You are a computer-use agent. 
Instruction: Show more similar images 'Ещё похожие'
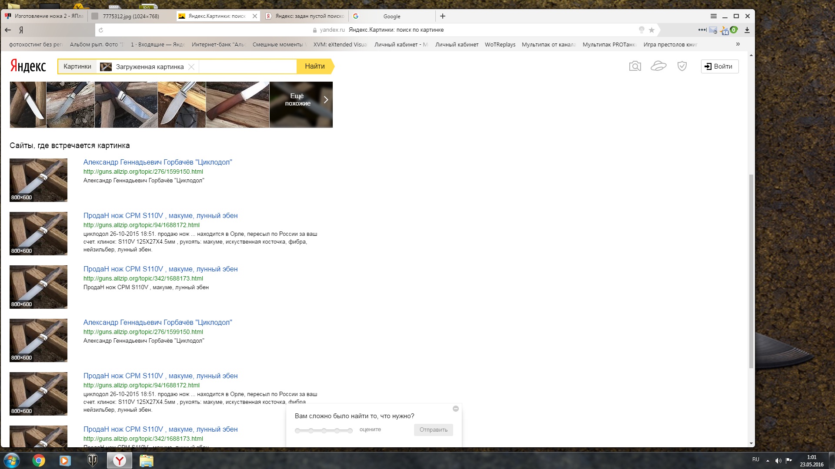301,105
